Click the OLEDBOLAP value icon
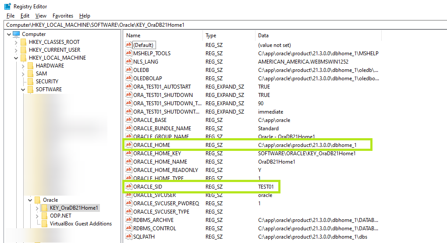447x243 pixels. coord(128,78)
